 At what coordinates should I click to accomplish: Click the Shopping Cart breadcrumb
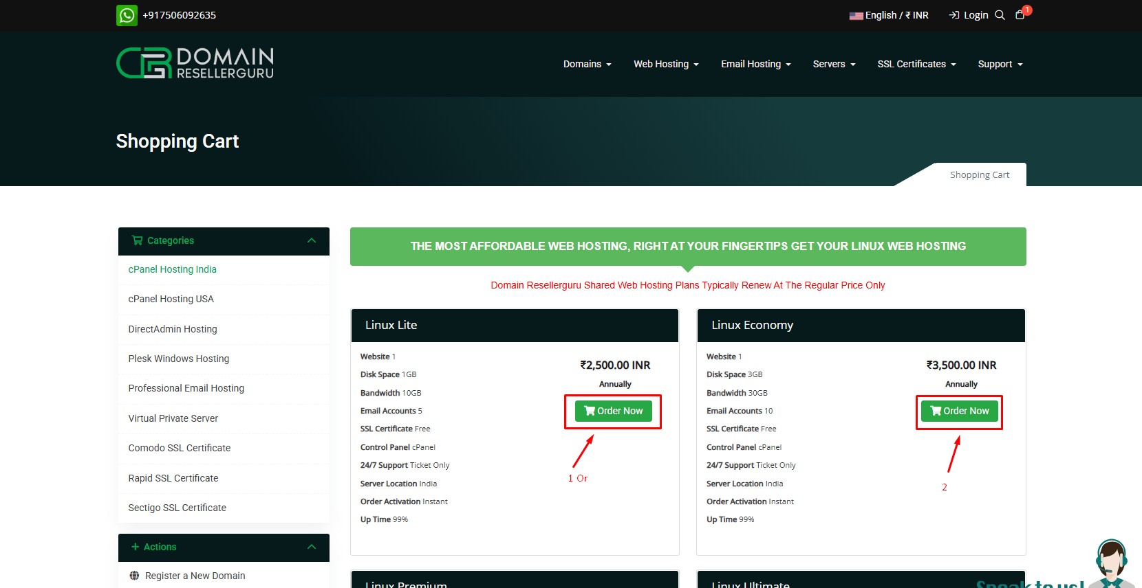click(x=979, y=175)
